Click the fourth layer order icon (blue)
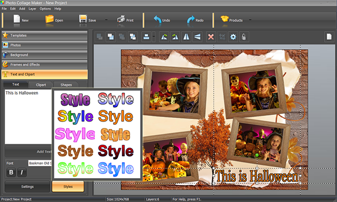 pos(133,37)
